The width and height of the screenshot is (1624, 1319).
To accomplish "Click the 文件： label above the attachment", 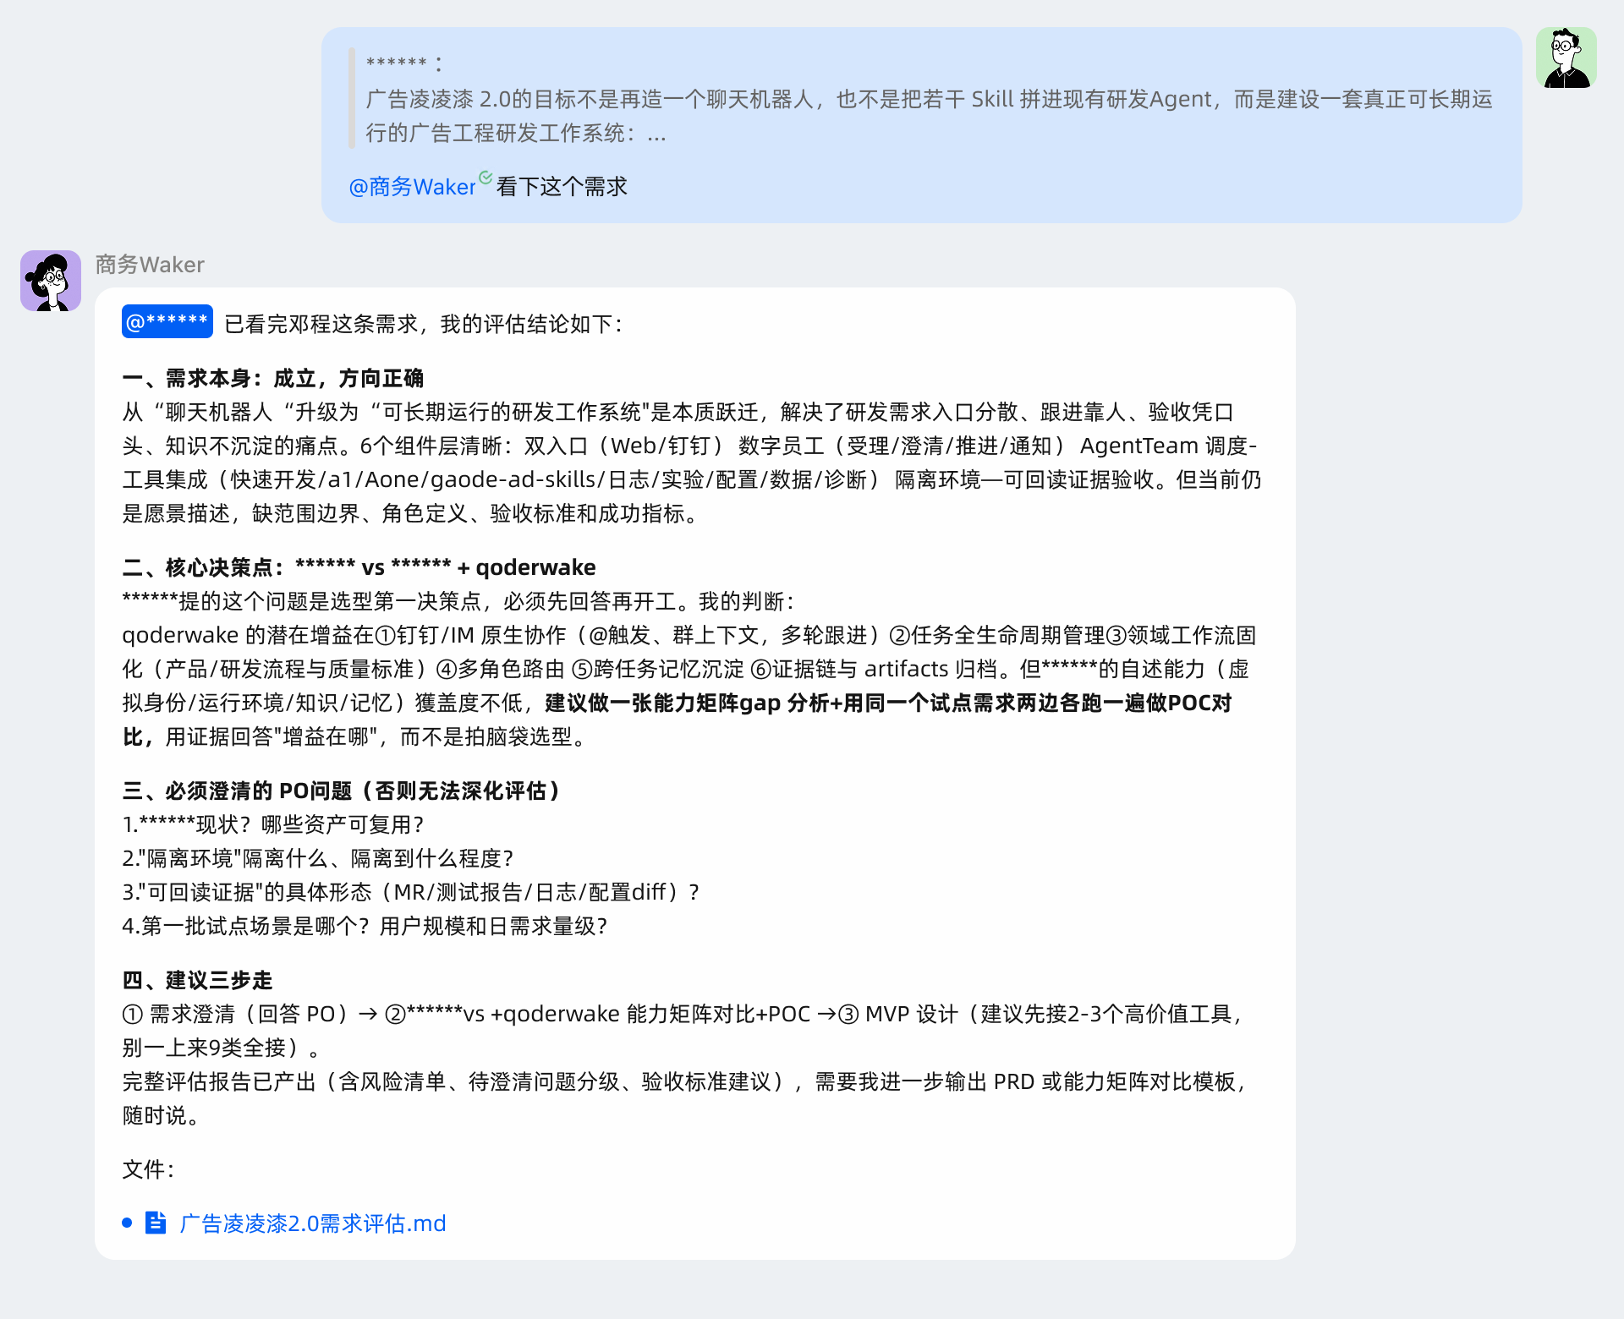I will (x=149, y=1169).
